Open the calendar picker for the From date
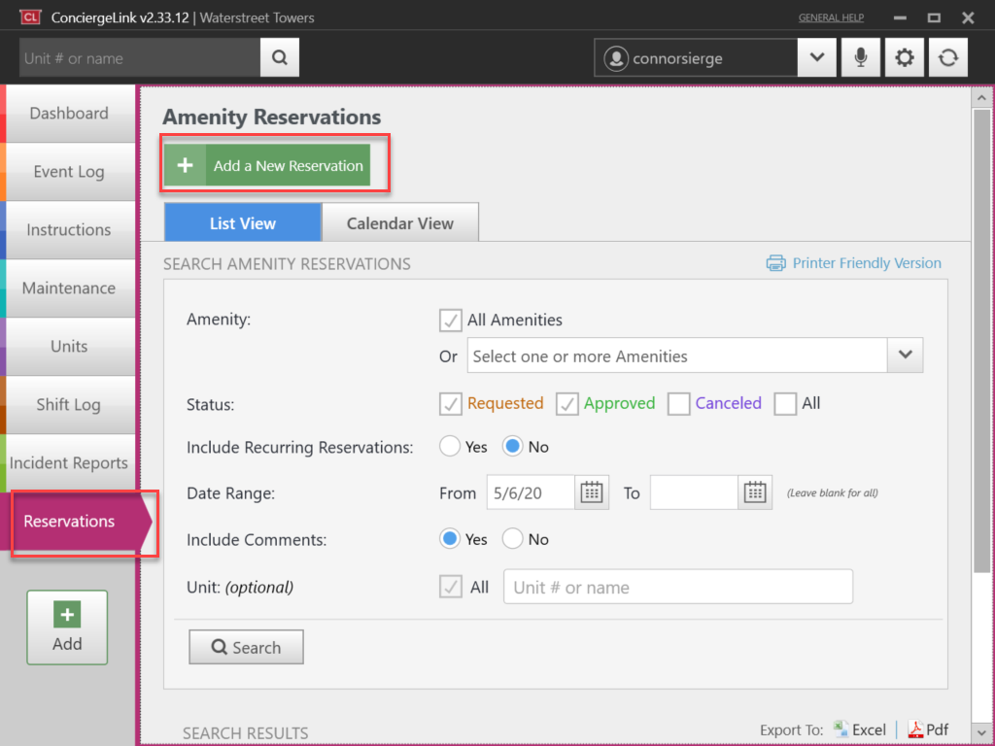The image size is (995, 746). point(592,492)
